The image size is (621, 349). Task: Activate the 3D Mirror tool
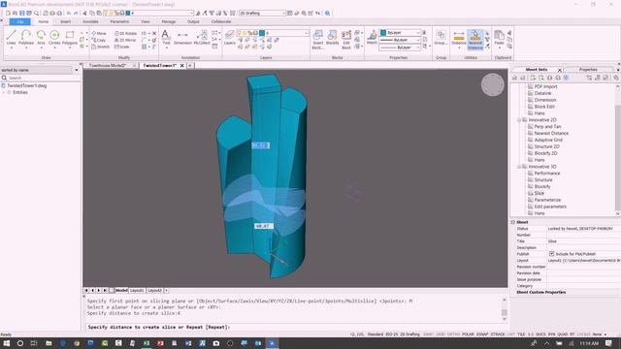coord(125,40)
